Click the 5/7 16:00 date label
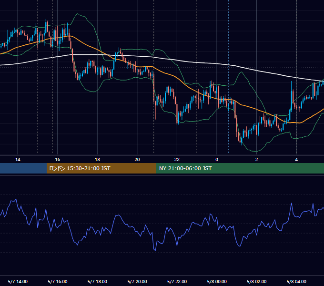 (58, 281)
